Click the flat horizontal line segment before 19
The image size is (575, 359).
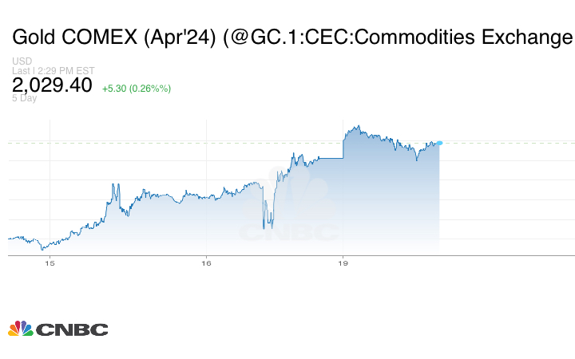[x=327, y=158]
